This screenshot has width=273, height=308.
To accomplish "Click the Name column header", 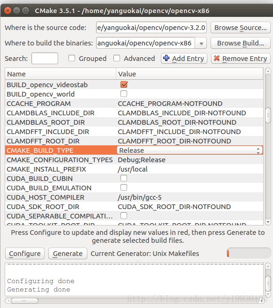I will pos(61,74).
